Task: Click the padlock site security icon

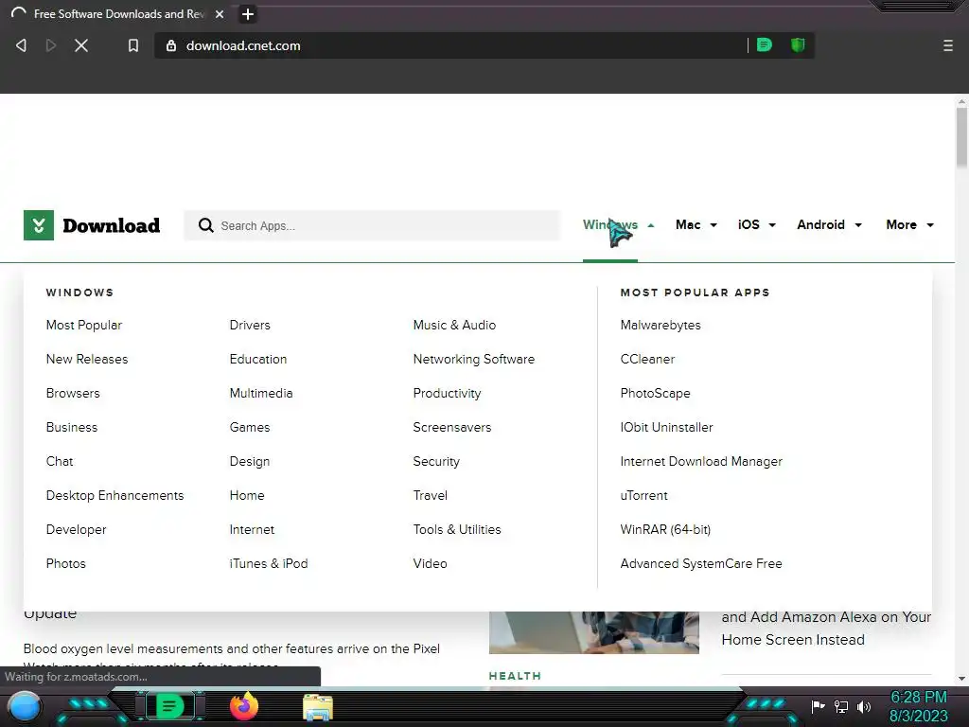Action: [x=171, y=45]
